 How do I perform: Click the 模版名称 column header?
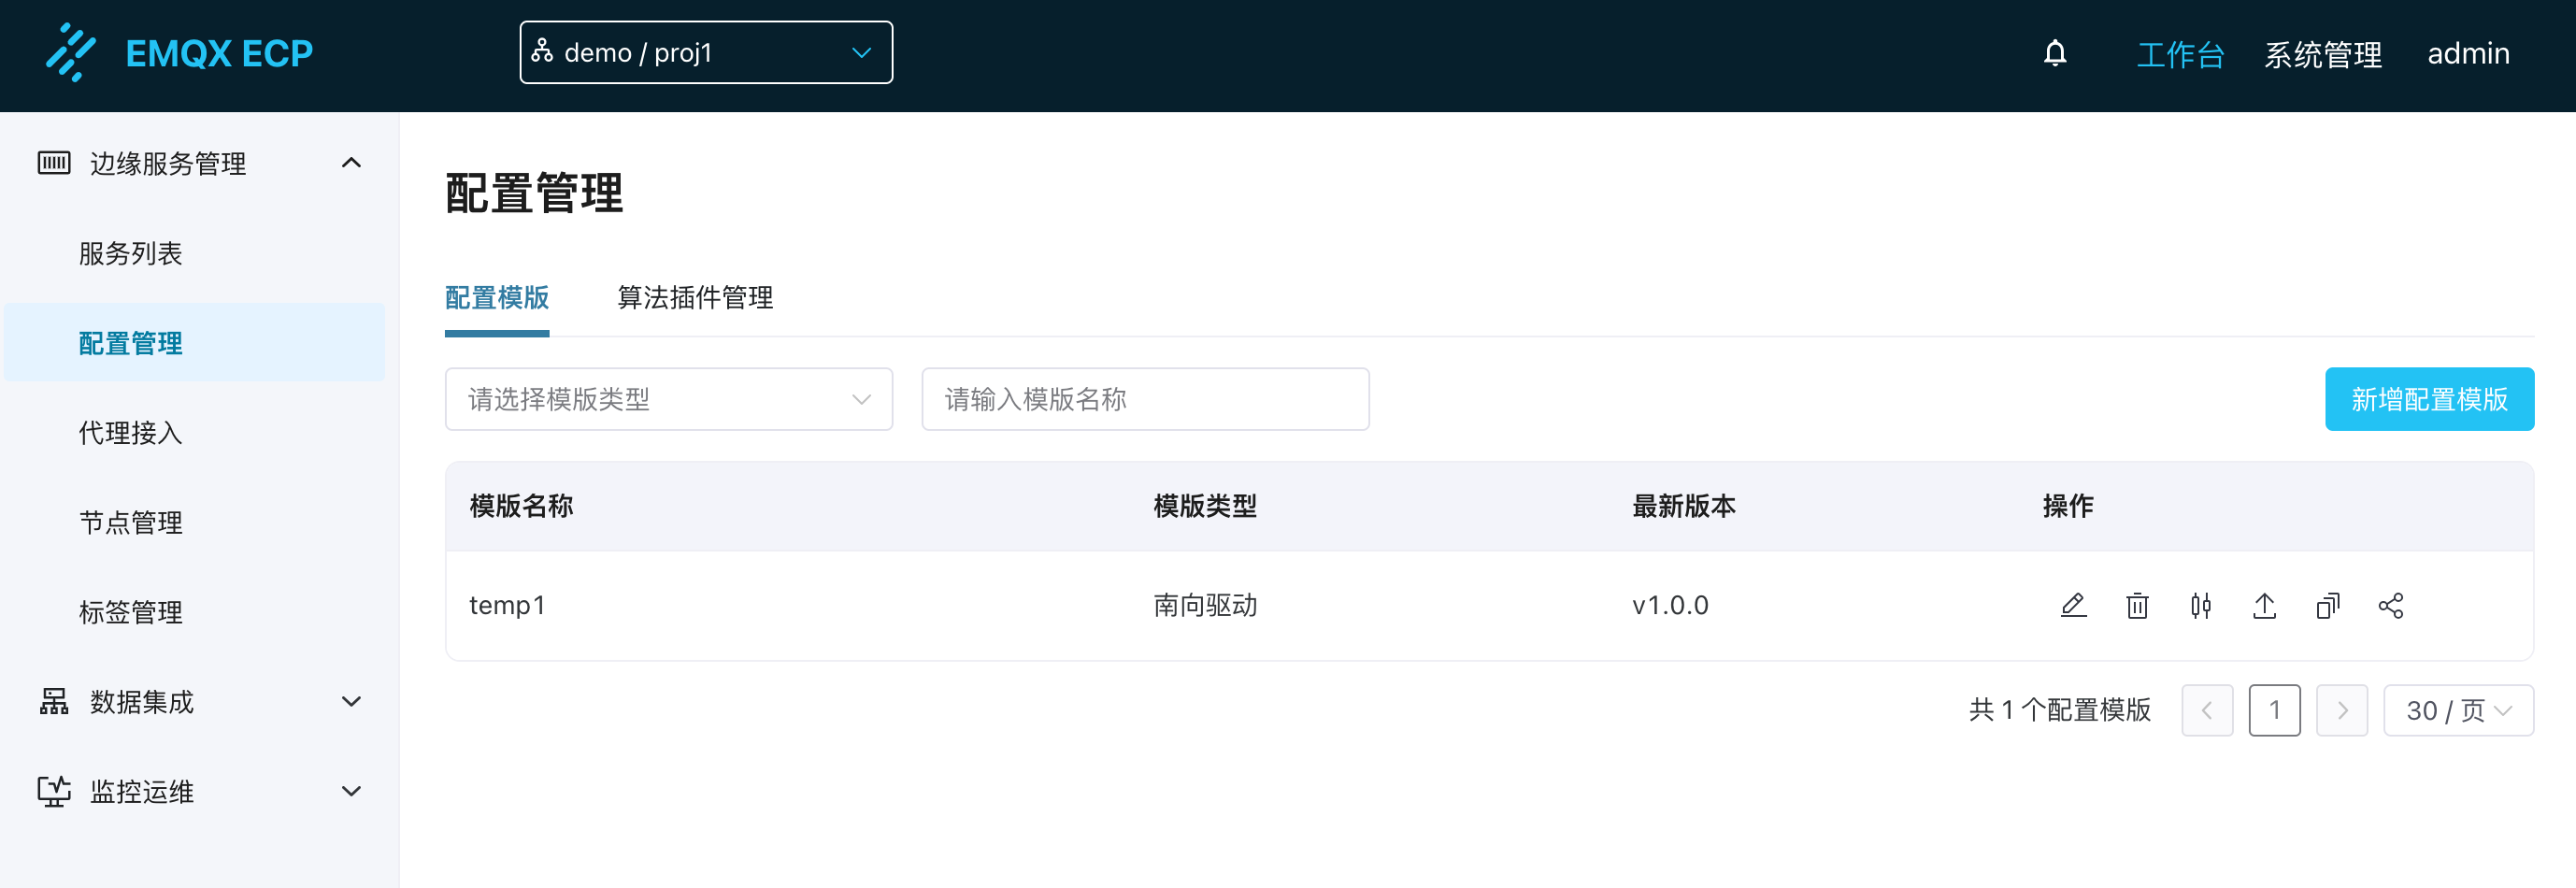tap(521, 506)
